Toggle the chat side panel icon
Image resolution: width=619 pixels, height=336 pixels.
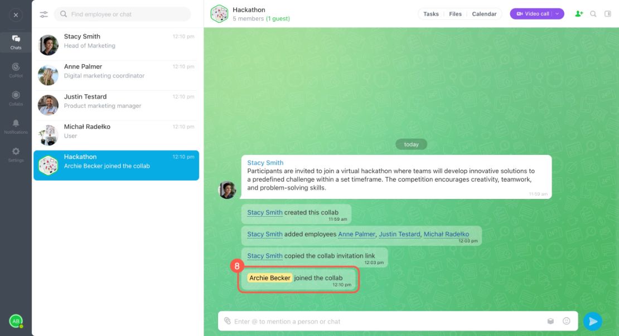(x=607, y=14)
